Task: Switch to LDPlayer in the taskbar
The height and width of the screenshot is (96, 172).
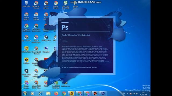Action: [x=72, y=94]
